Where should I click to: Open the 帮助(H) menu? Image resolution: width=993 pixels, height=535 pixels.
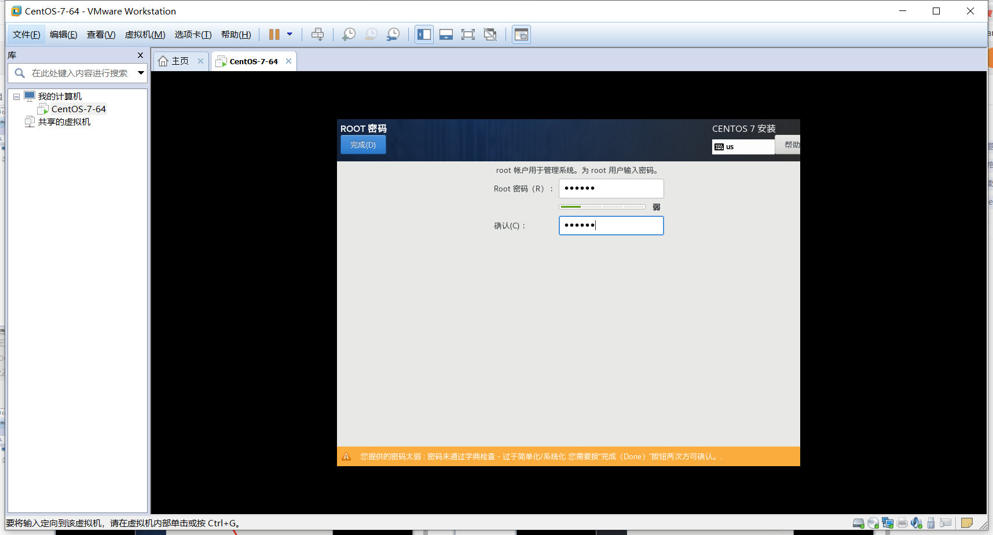236,35
